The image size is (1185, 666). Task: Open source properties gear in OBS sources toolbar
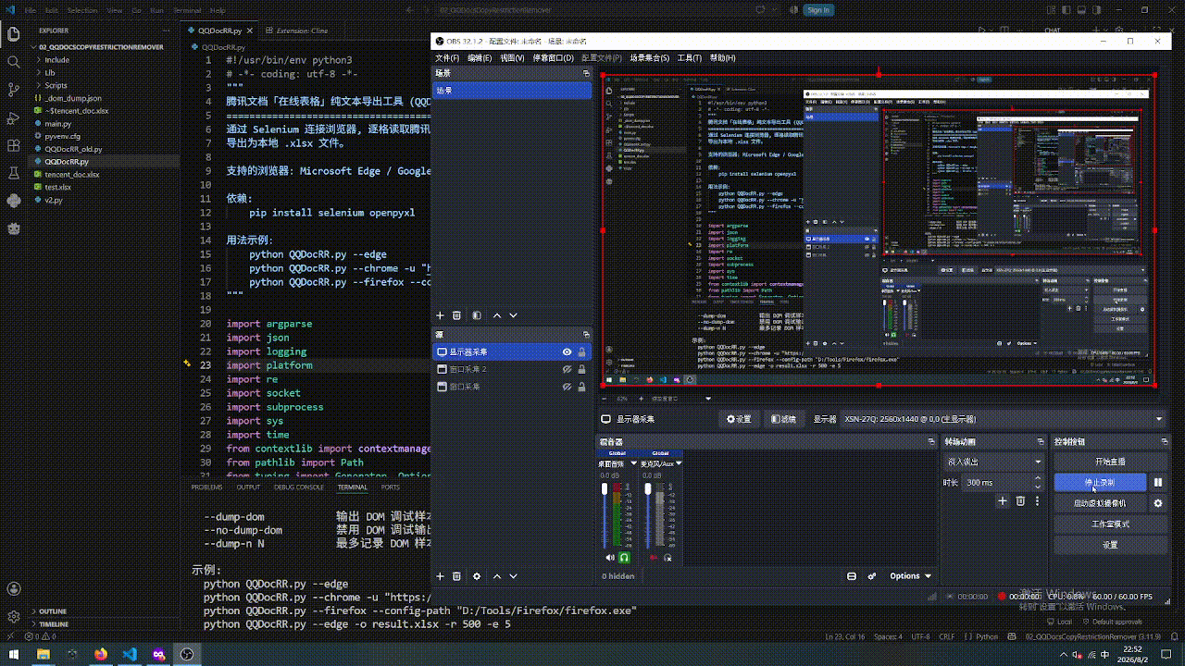coord(477,576)
